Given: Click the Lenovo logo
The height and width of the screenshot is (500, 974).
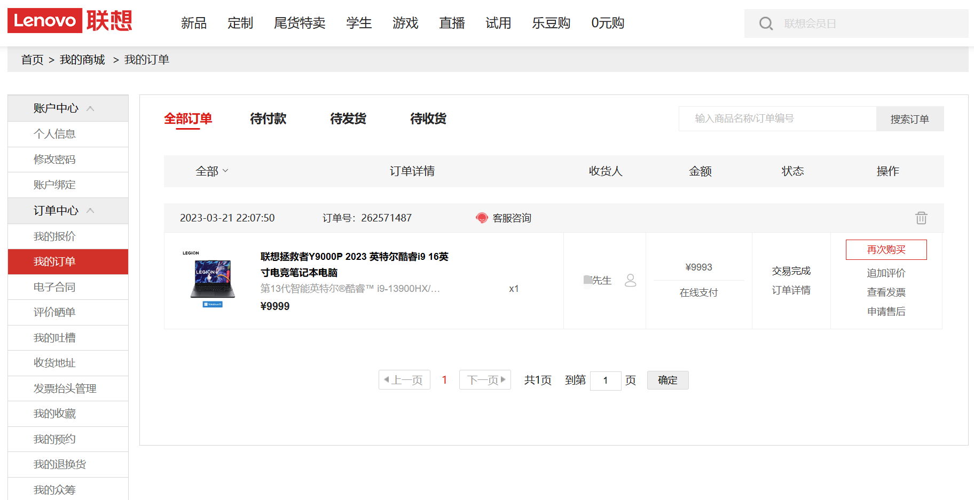Looking at the screenshot, I should coord(70,20).
